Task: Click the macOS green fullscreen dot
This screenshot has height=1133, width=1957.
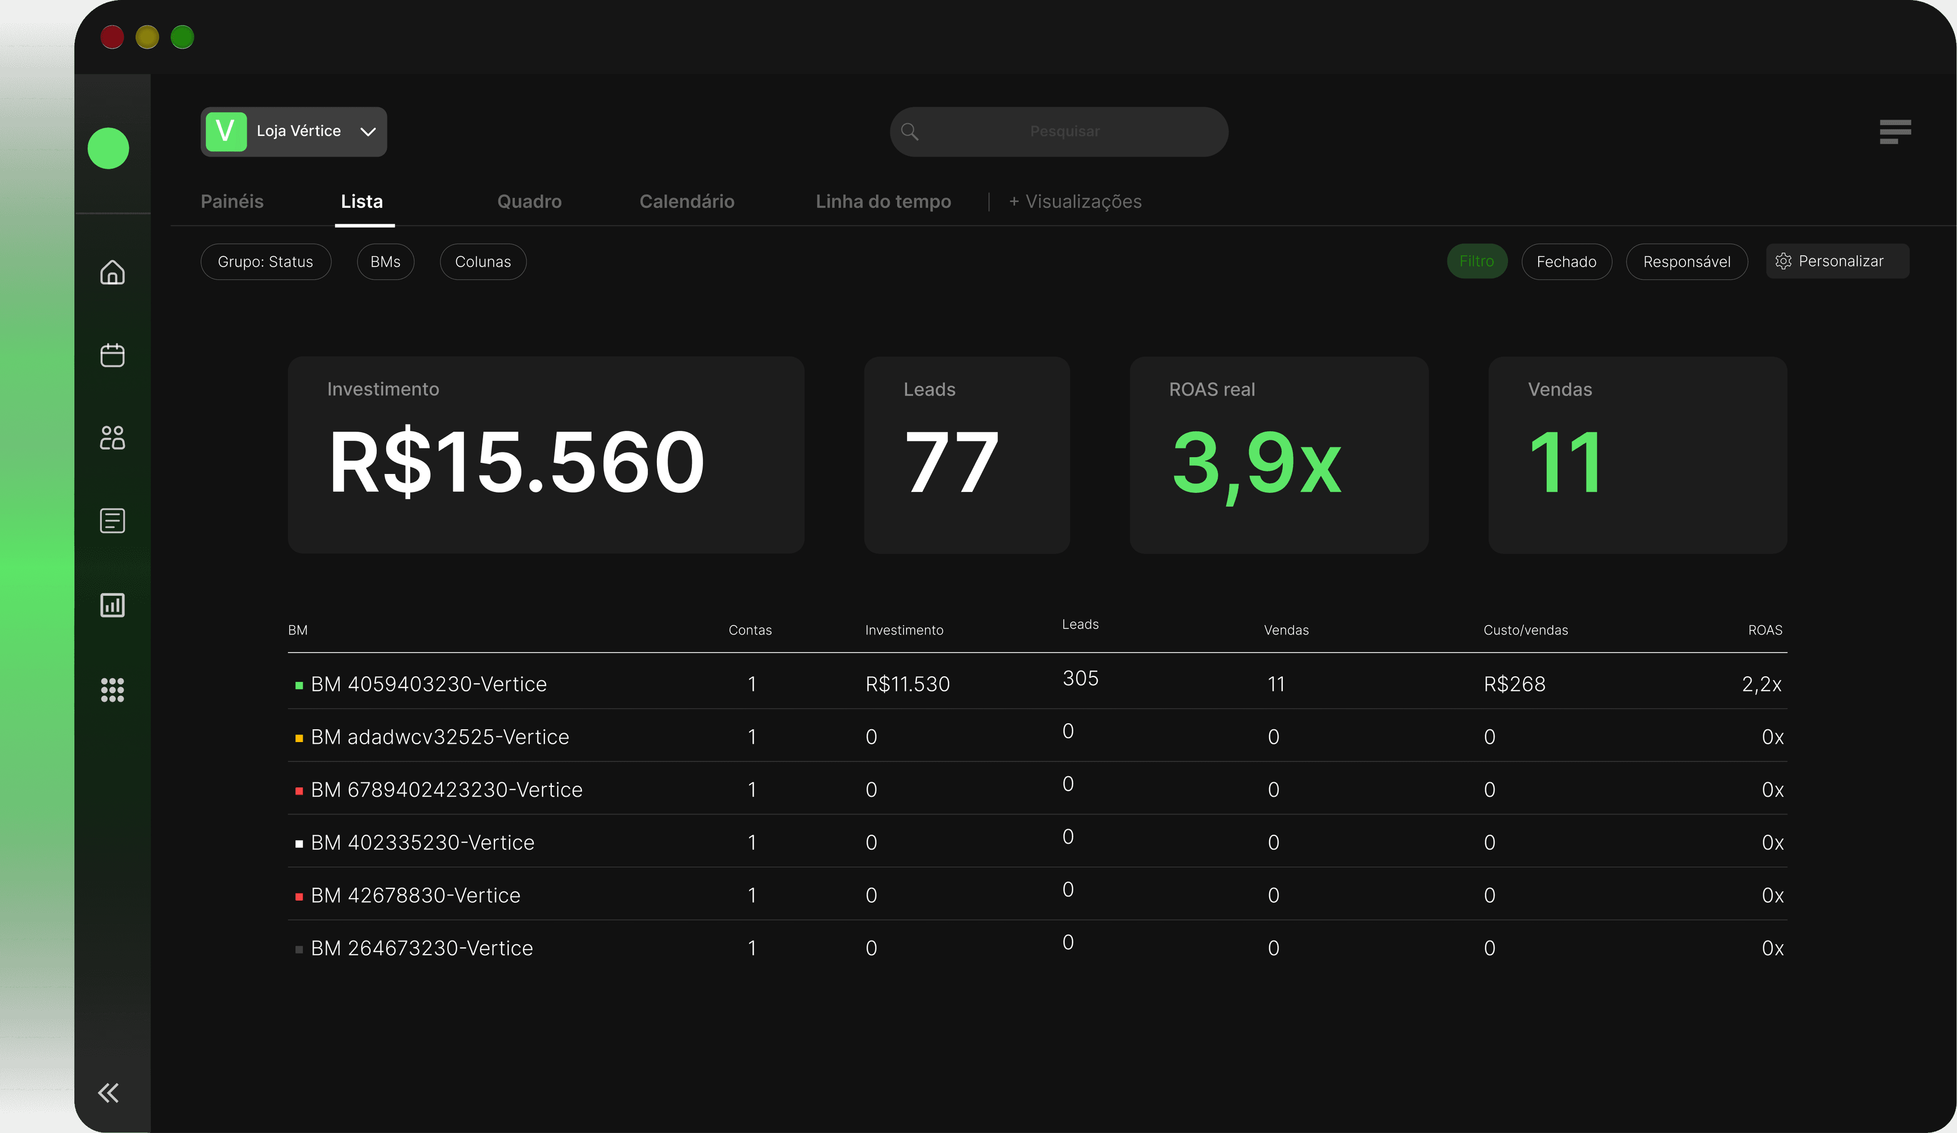Action: click(x=182, y=37)
